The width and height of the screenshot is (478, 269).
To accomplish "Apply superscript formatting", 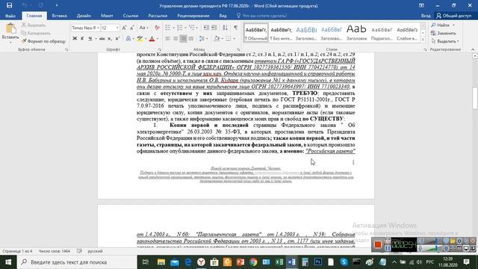I will 117,39.
